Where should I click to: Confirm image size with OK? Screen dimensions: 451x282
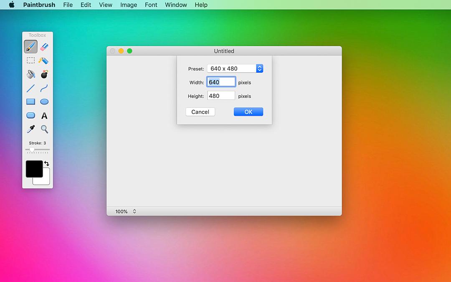click(x=248, y=112)
